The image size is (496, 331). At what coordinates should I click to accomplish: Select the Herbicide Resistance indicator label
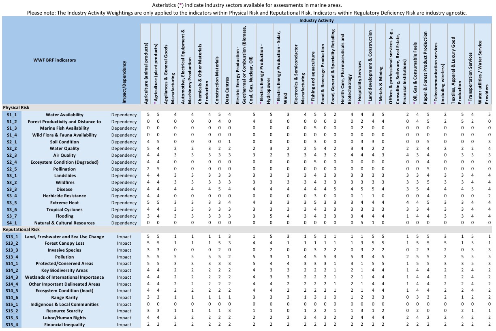(x=64, y=196)
